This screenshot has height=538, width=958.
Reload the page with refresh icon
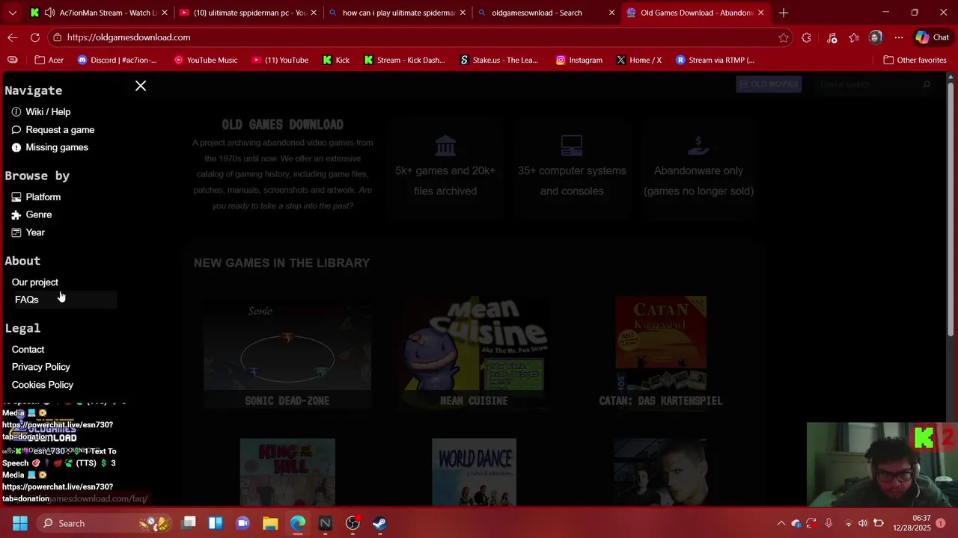coord(35,37)
